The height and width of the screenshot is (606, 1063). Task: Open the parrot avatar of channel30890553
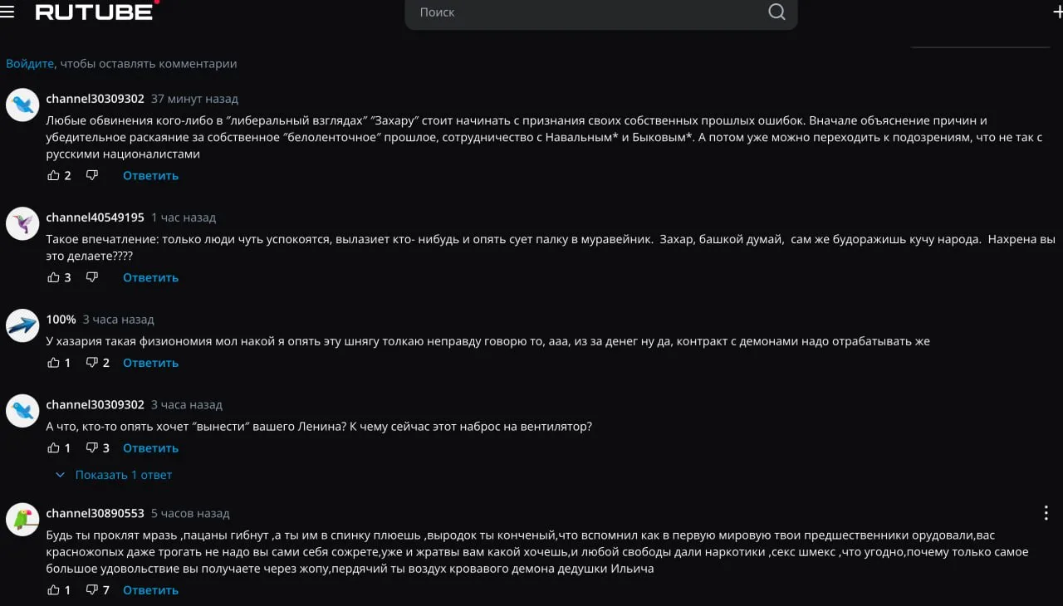pyautogui.click(x=22, y=519)
